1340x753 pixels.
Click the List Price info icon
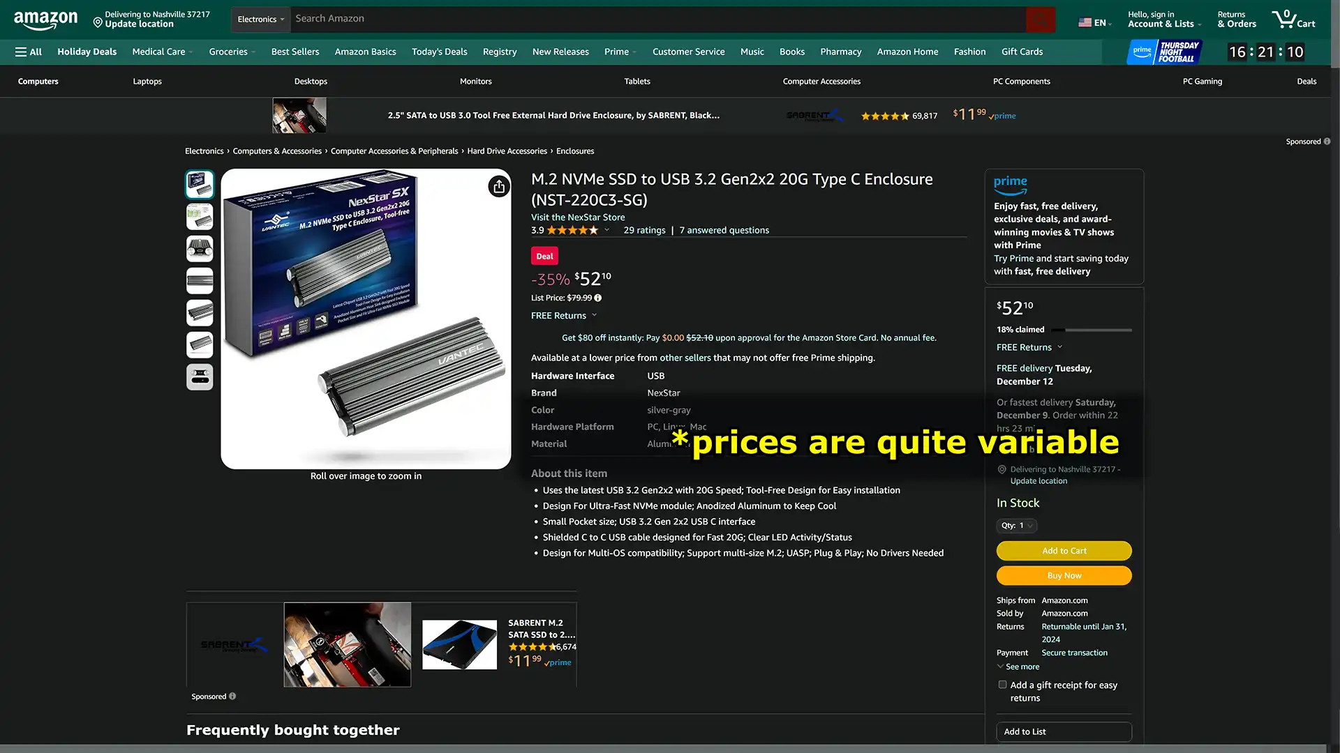[x=598, y=298]
